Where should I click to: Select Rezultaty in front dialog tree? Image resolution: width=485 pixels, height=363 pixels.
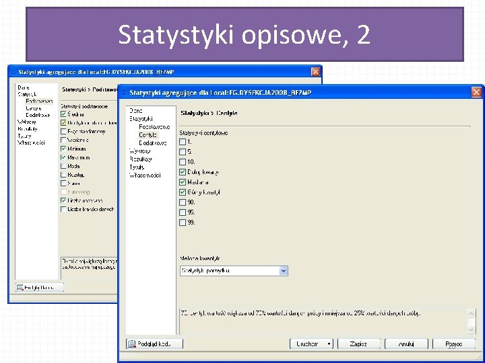point(141,159)
